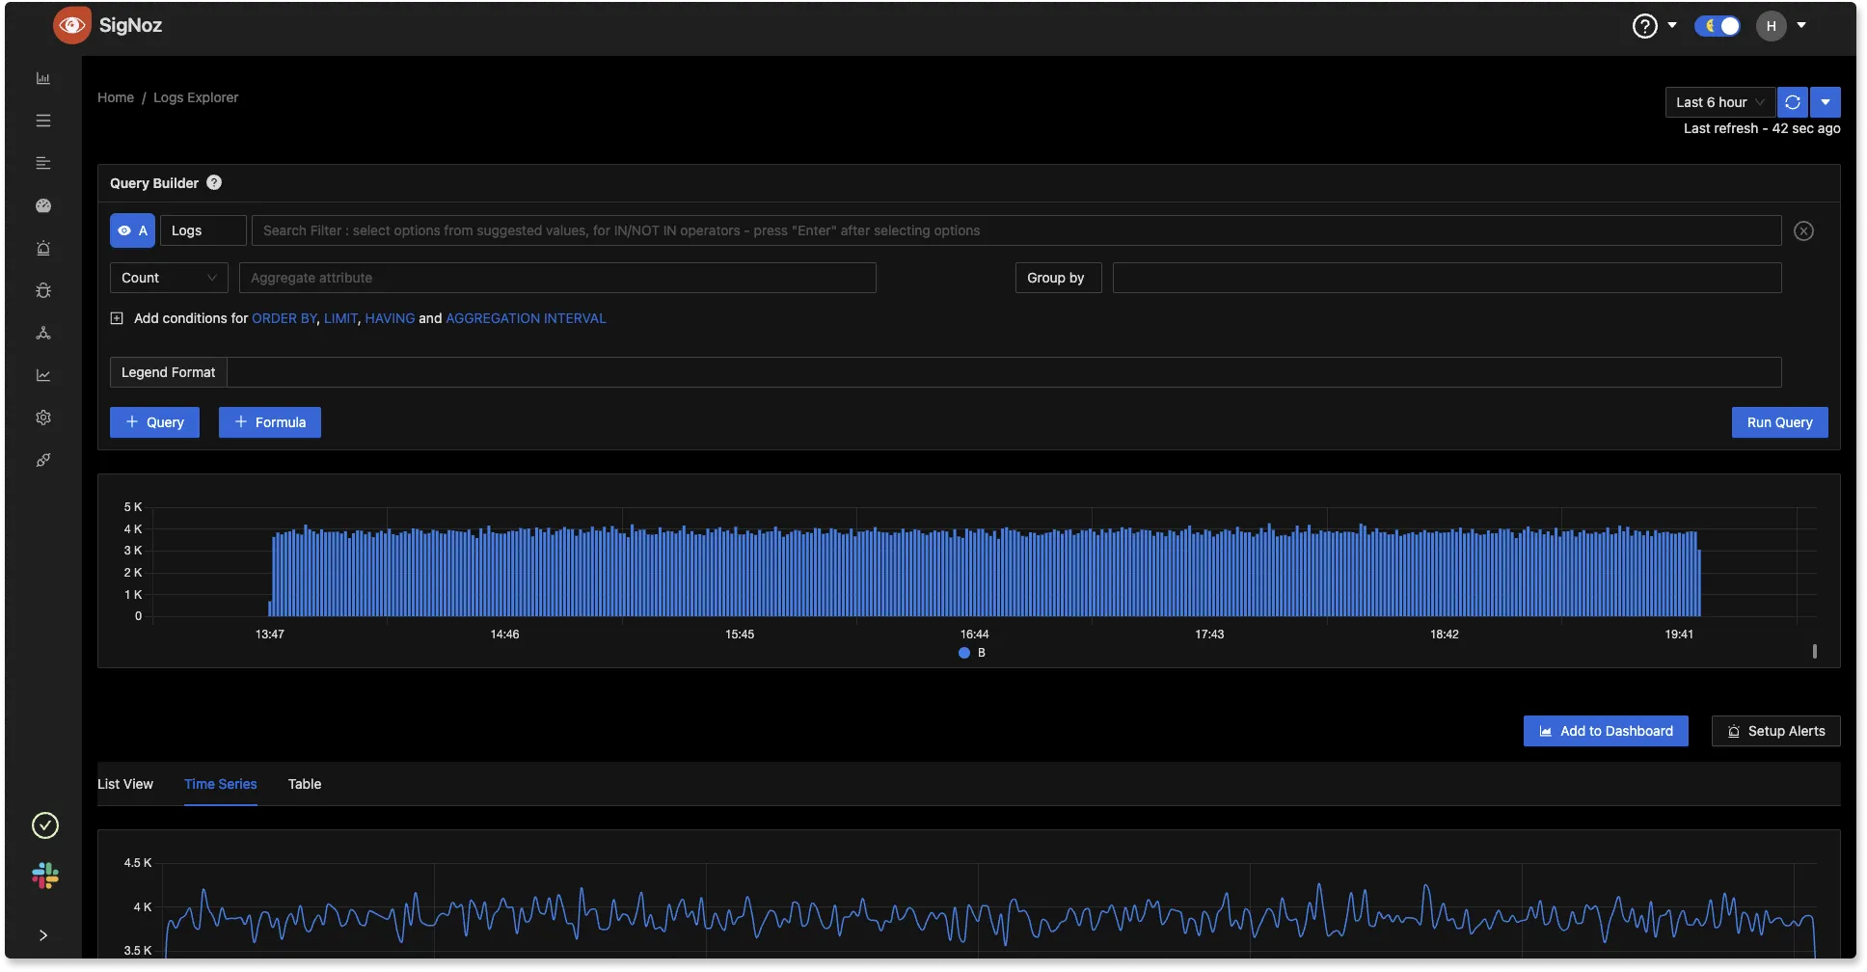The image size is (1867, 972).
Task: Open the Usage Explorer line-chart icon in the sidebar
Action: pos(43,375)
